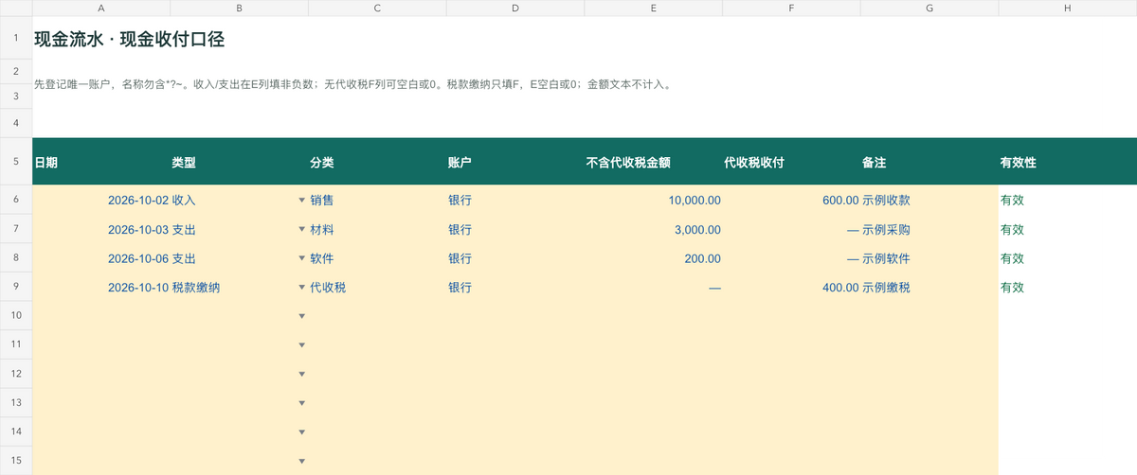1137x475 pixels.
Task: Select the 有效 cell in row 6
Action: (1068, 201)
